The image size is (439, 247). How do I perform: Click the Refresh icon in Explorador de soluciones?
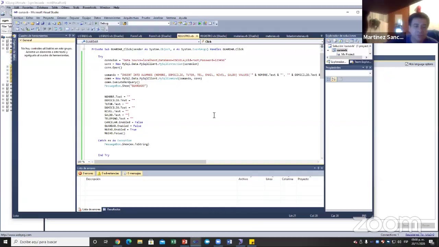pyautogui.click(x=341, y=41)
